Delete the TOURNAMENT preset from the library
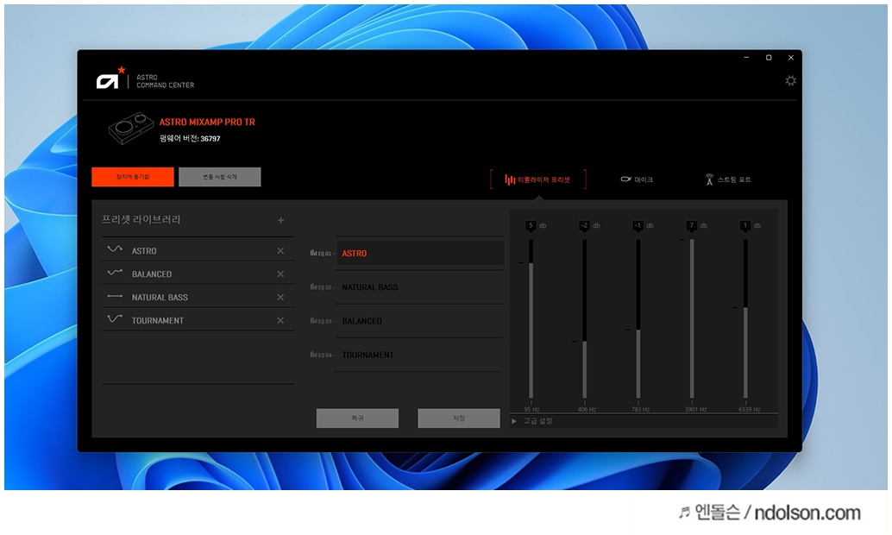The height and width of the screenshot is (535, 892). (x=280, y=320)
